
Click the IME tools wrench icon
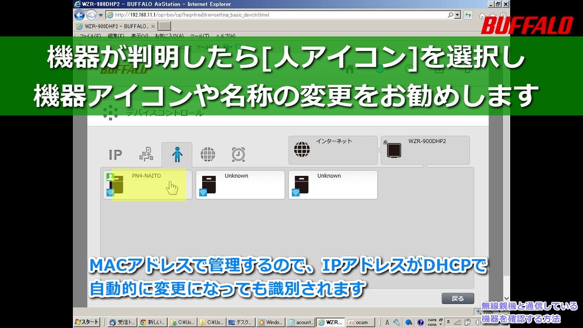(x=397, y=322)
